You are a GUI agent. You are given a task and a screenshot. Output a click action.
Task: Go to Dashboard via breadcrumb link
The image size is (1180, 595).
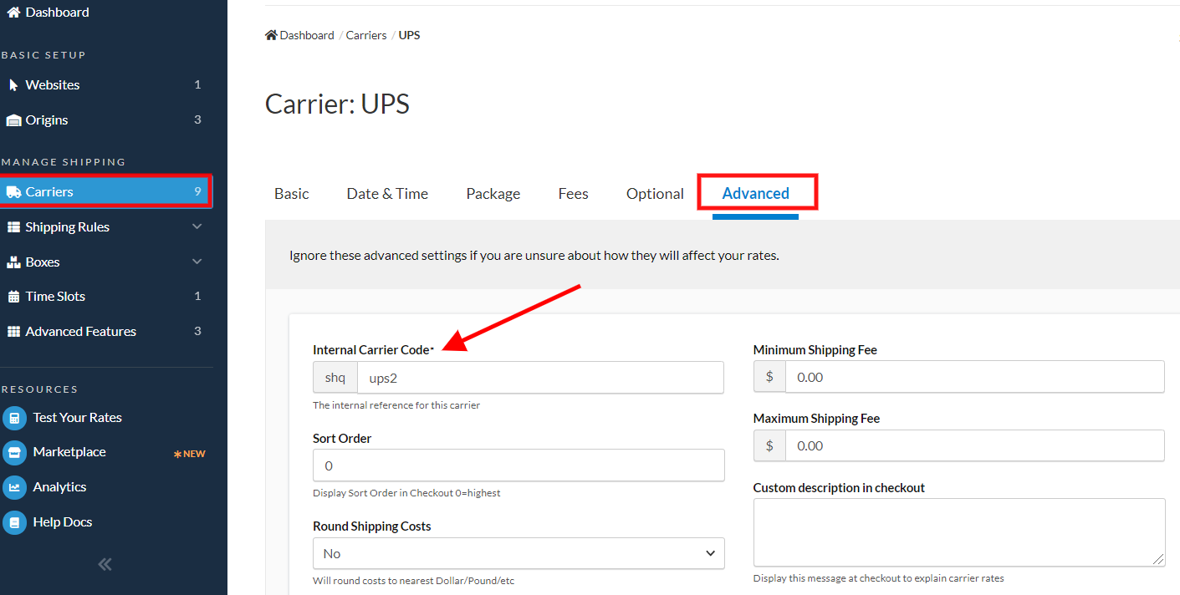(x=306, y=35)
